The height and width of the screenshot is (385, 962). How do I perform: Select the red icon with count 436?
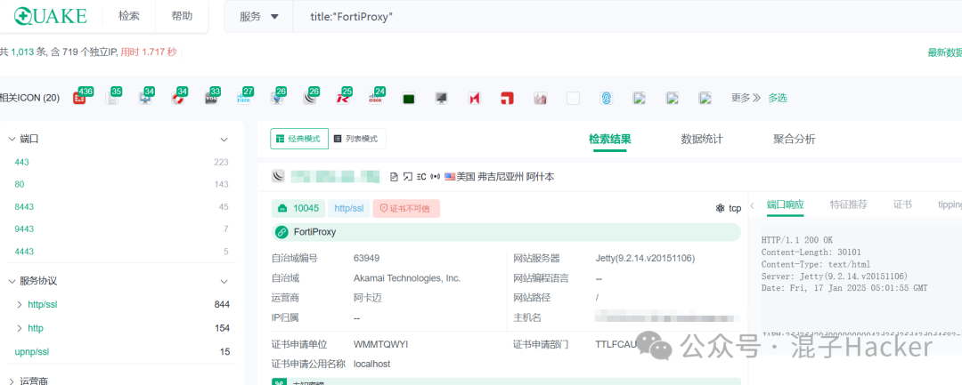pyautogui.click(x=80, y=98)
